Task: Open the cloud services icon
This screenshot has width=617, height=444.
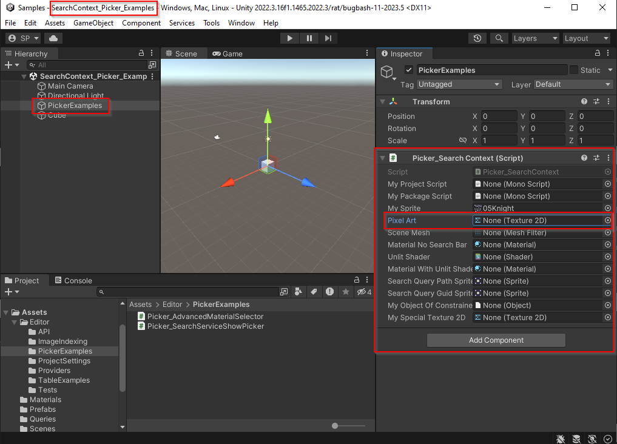Action: tap(53, 38)
